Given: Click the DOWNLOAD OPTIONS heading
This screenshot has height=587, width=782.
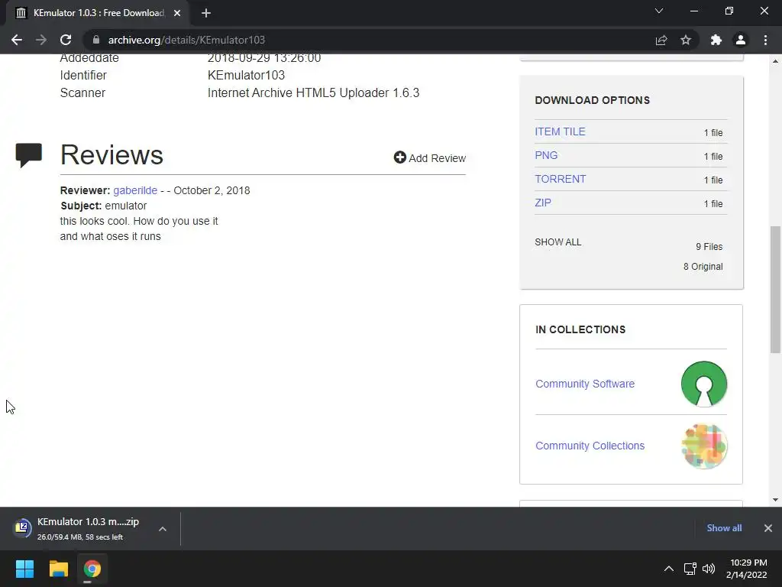Looking at the screenshot, I should click(593, 100).
